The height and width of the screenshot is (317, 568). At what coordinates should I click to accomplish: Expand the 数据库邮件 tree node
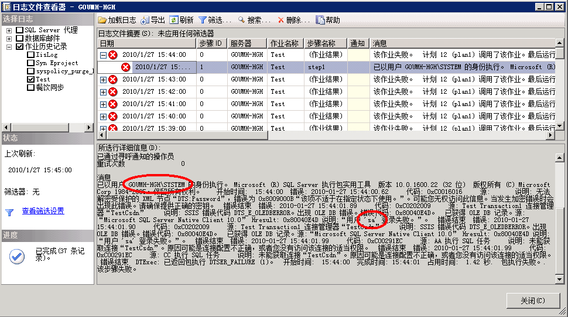9,39
